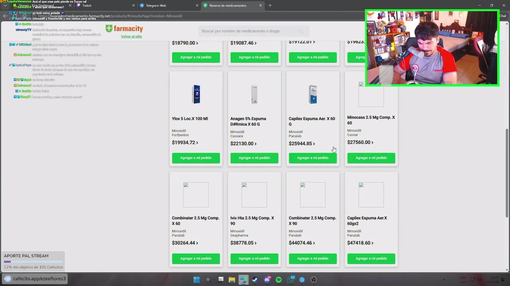This screenshot has height=286, width=510.
Task: Click Ivix Hta broken image placeholder
Action: [x=254, y=195]
